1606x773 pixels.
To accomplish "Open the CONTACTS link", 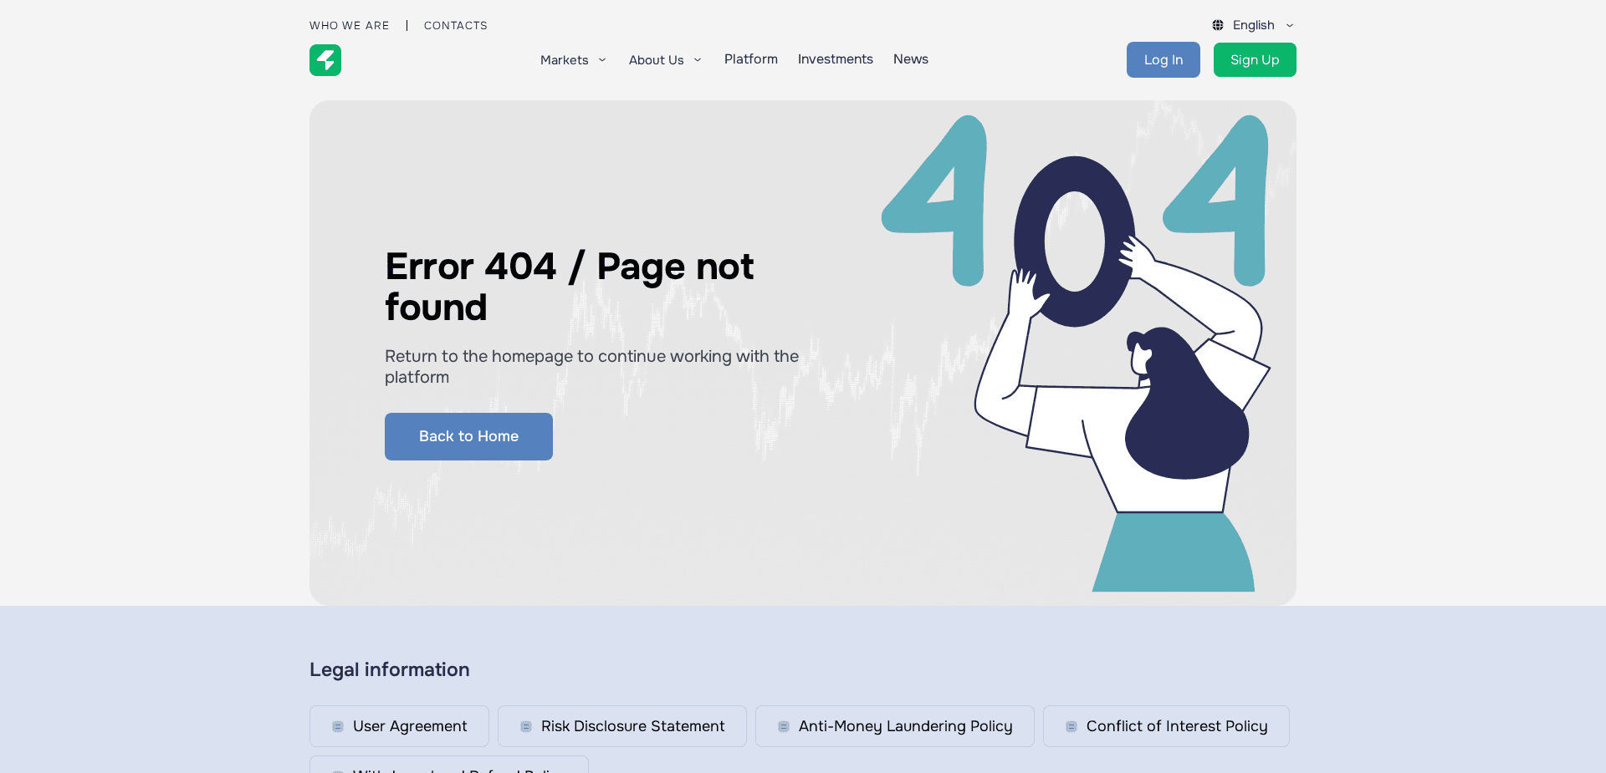I will pyautogui.click(x=455, y=25).
